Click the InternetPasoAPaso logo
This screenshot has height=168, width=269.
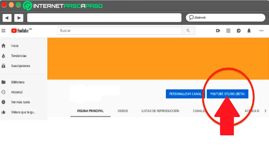pos(63,6)
